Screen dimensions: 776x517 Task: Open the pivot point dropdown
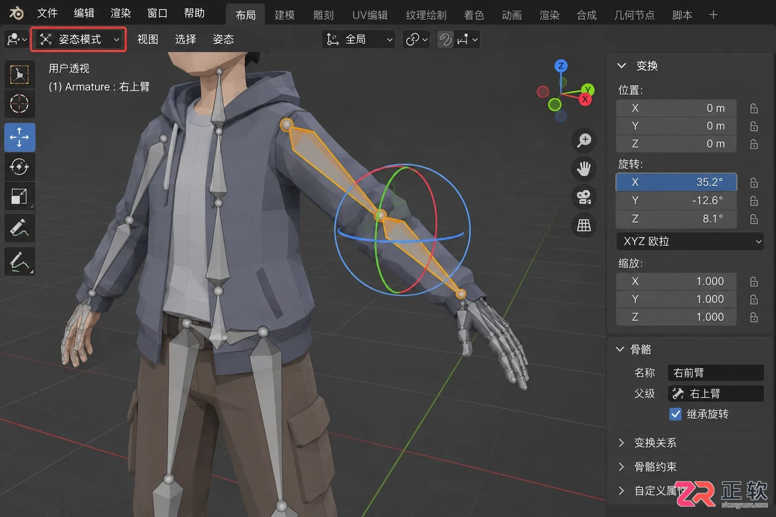tap(417, 39)
